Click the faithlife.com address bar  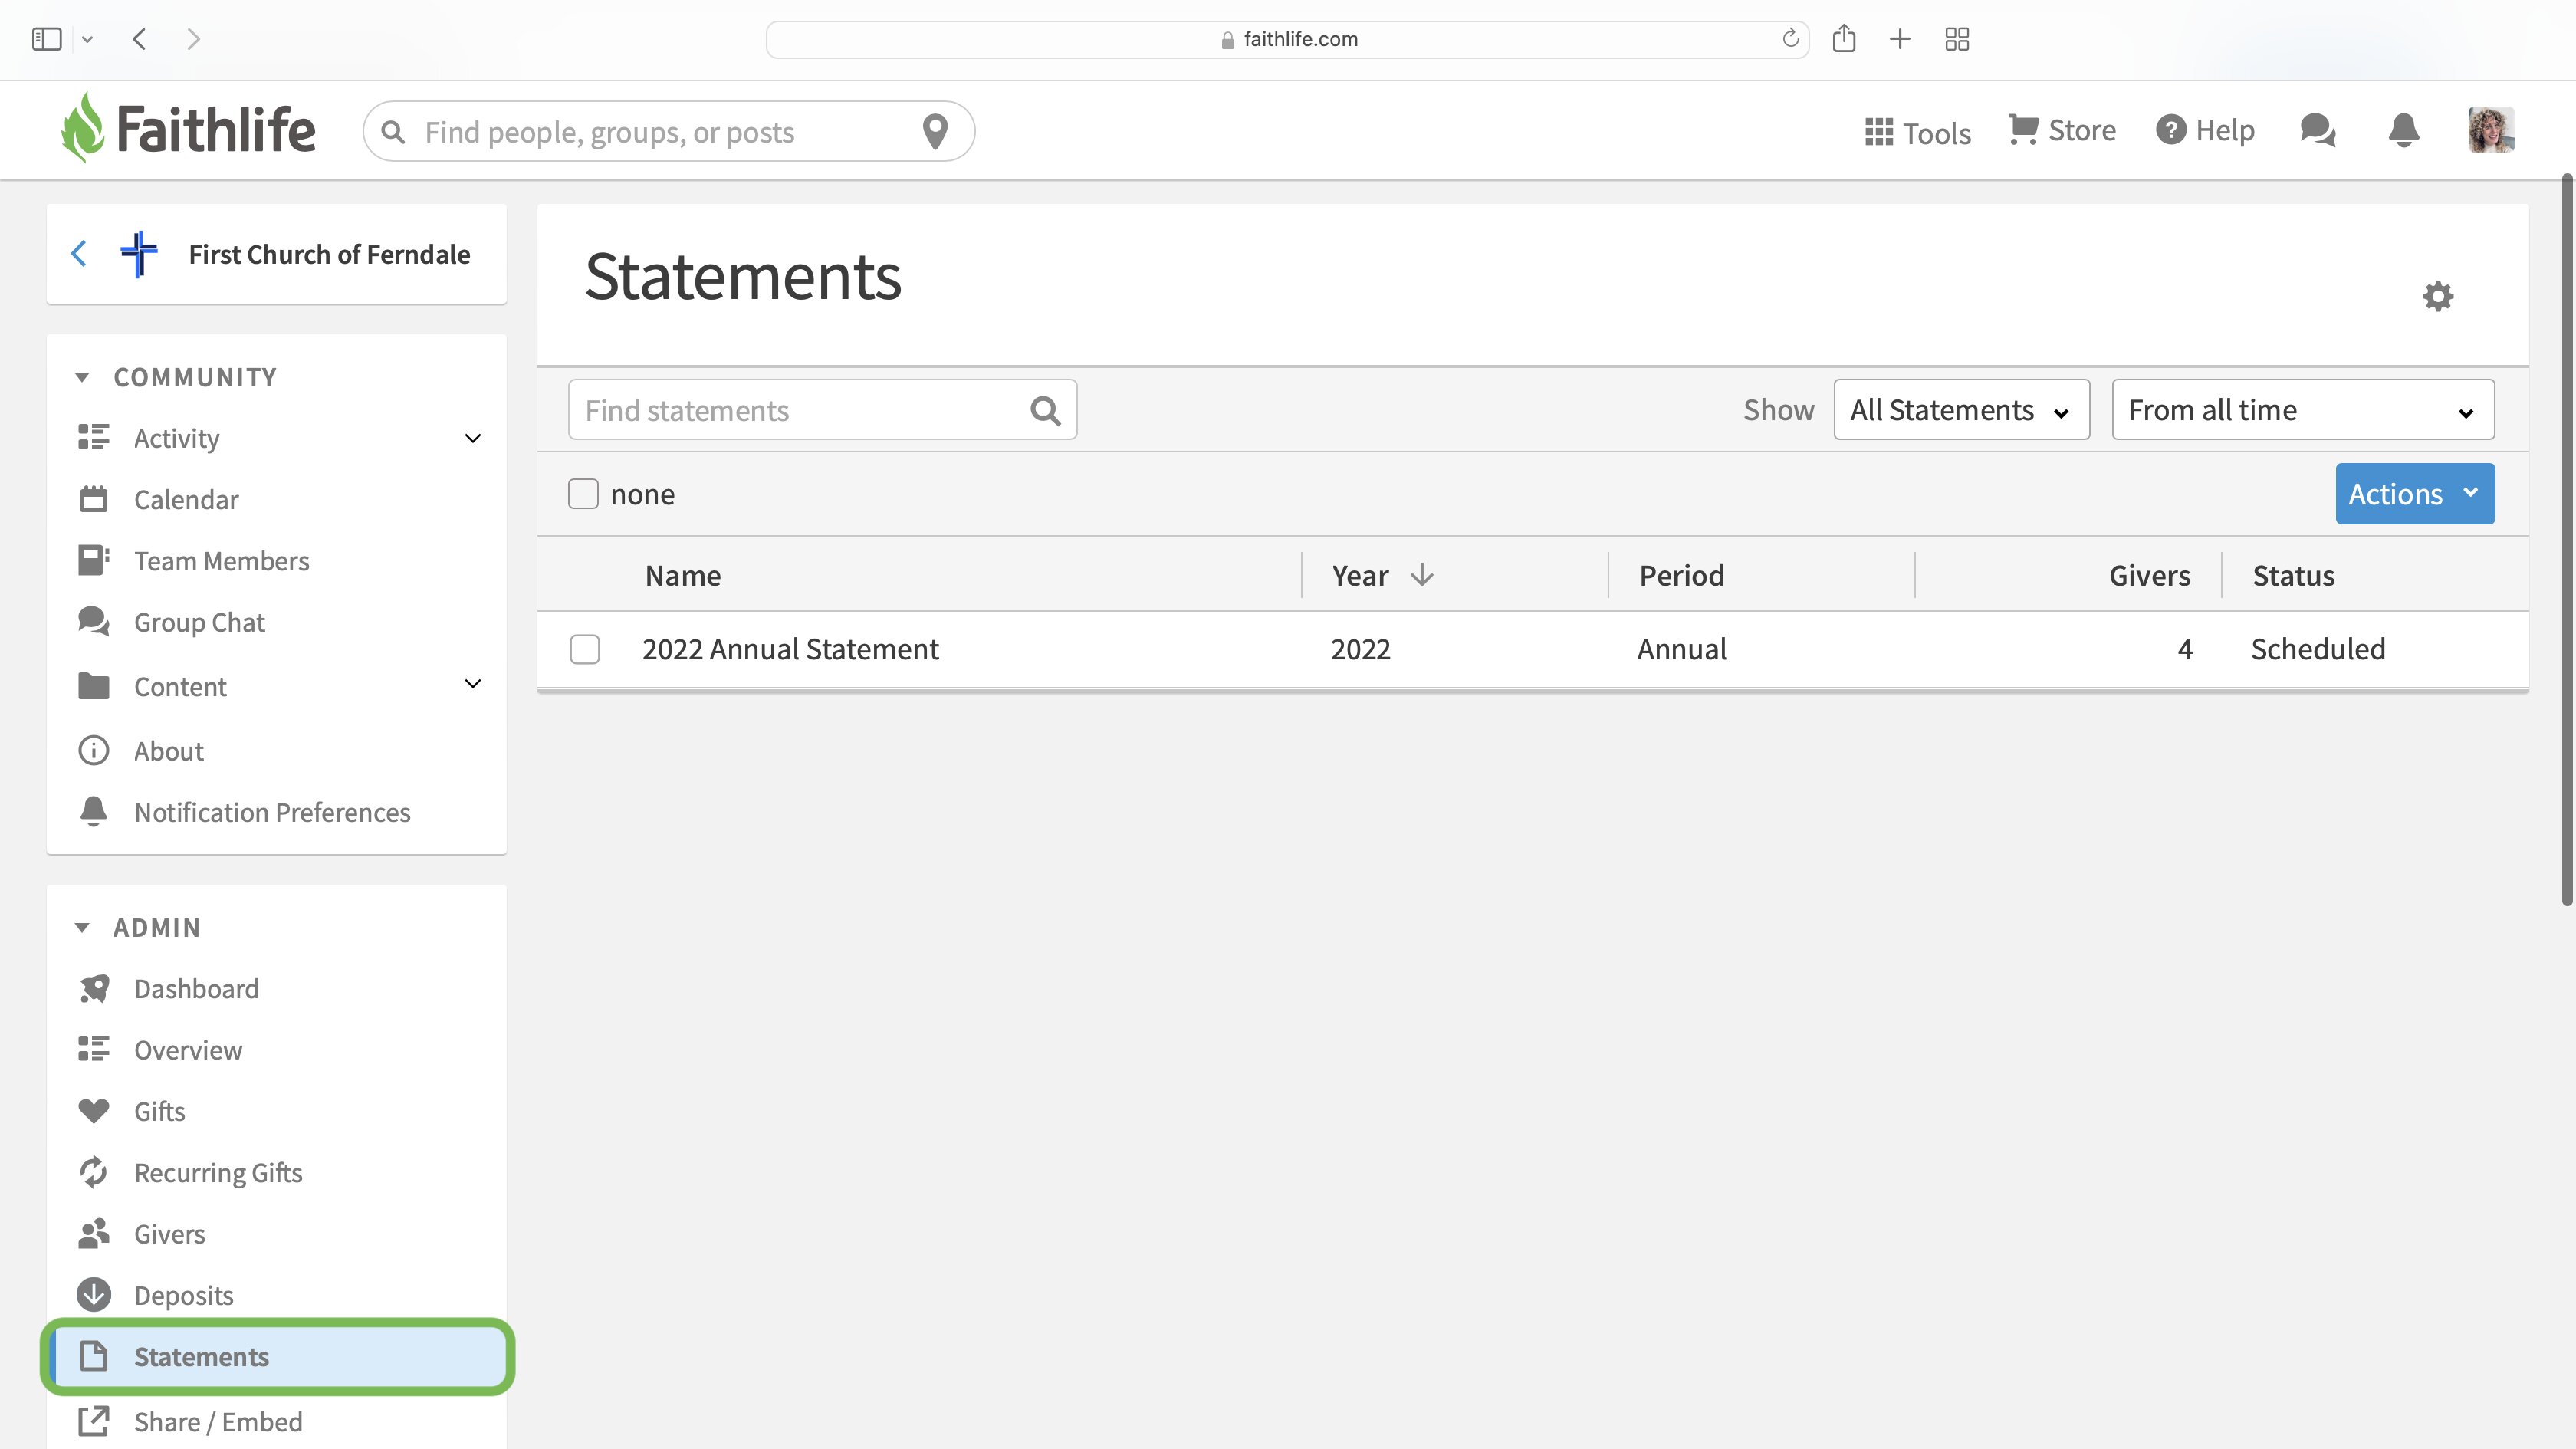pos(1288,39)
